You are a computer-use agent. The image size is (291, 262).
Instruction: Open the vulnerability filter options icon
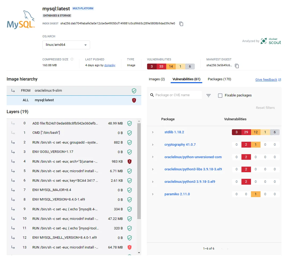(x=208, y=95)
